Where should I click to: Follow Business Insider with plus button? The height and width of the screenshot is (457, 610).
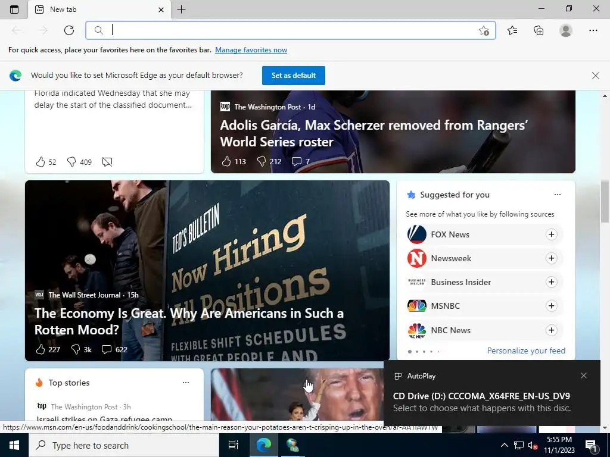[x=551, y=282]
